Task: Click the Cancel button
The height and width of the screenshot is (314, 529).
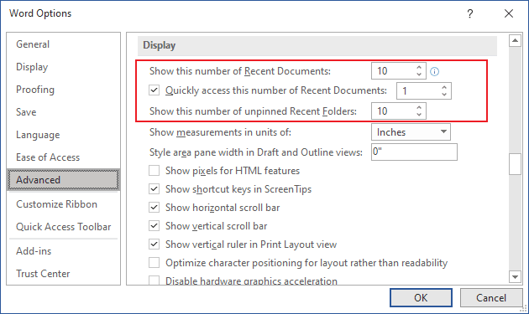Action: (x=491, y=298)
